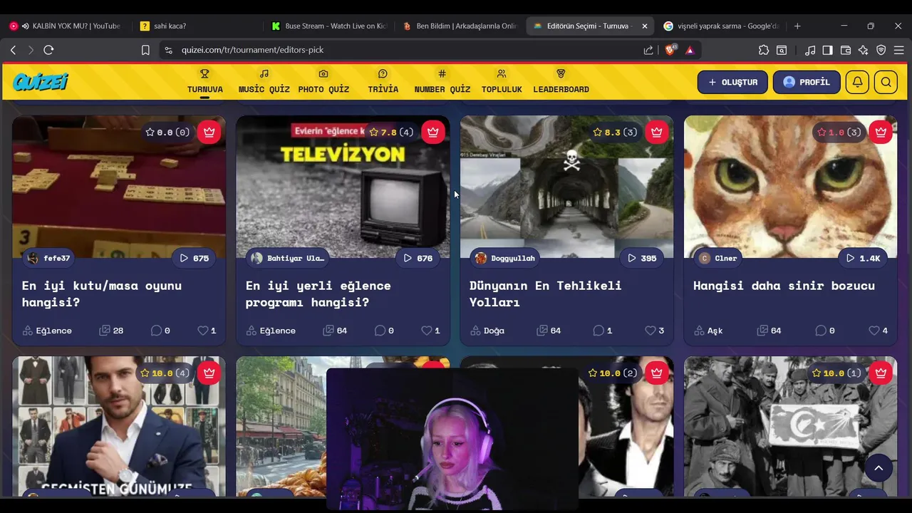Click title Hangisi daha sinir bozucu
Image resolution: width=912 pixels, height=513 pixels.
(784, 286)
